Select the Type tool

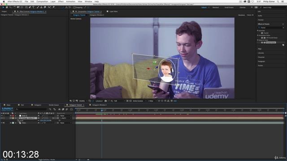[x=34, y=7]
